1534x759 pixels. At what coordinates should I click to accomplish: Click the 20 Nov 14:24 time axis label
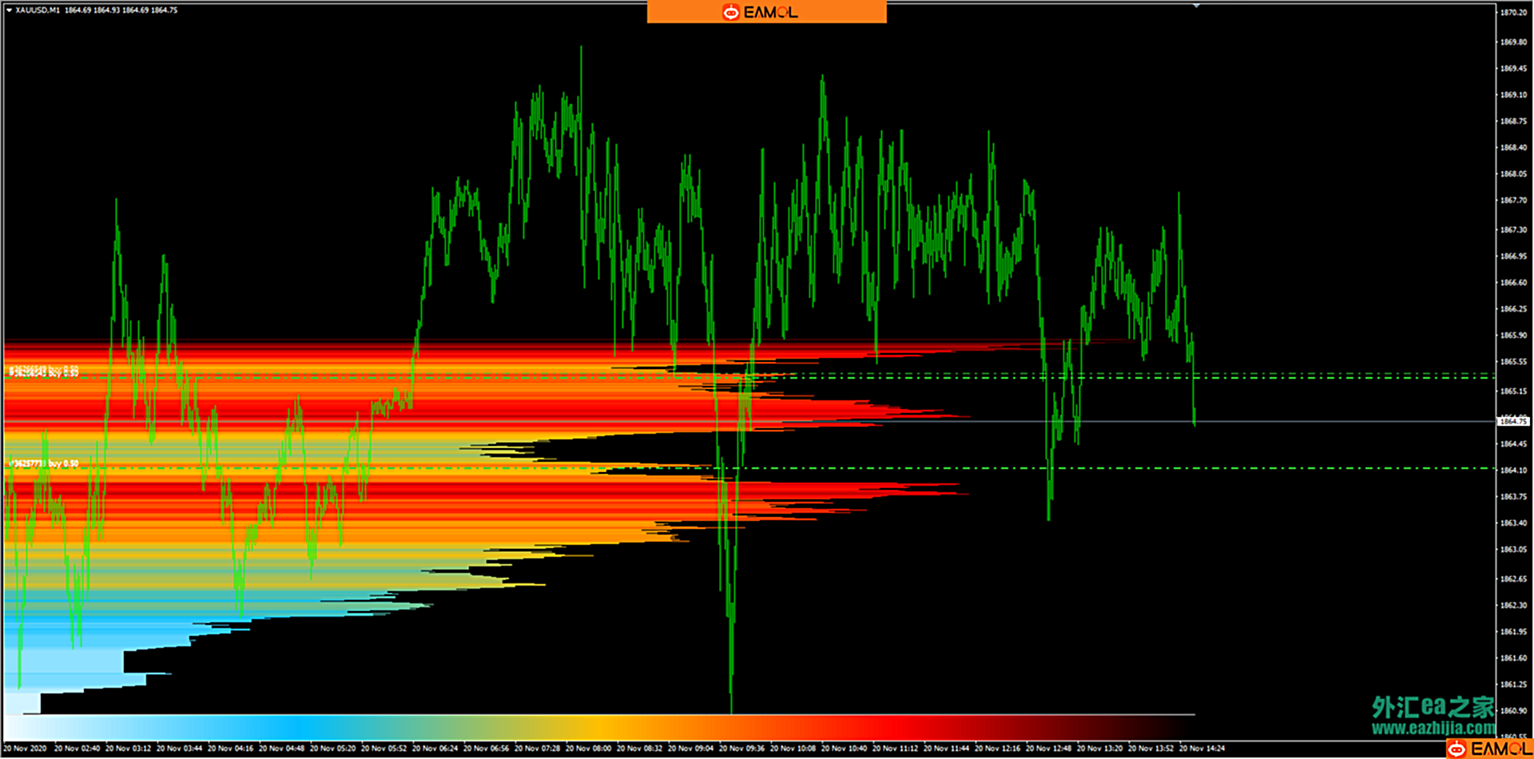pos(1202,749)
